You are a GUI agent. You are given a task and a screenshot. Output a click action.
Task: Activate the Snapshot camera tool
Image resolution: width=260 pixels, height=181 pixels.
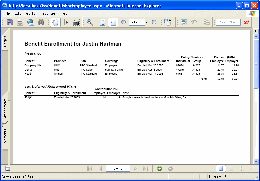pos(76,22)
